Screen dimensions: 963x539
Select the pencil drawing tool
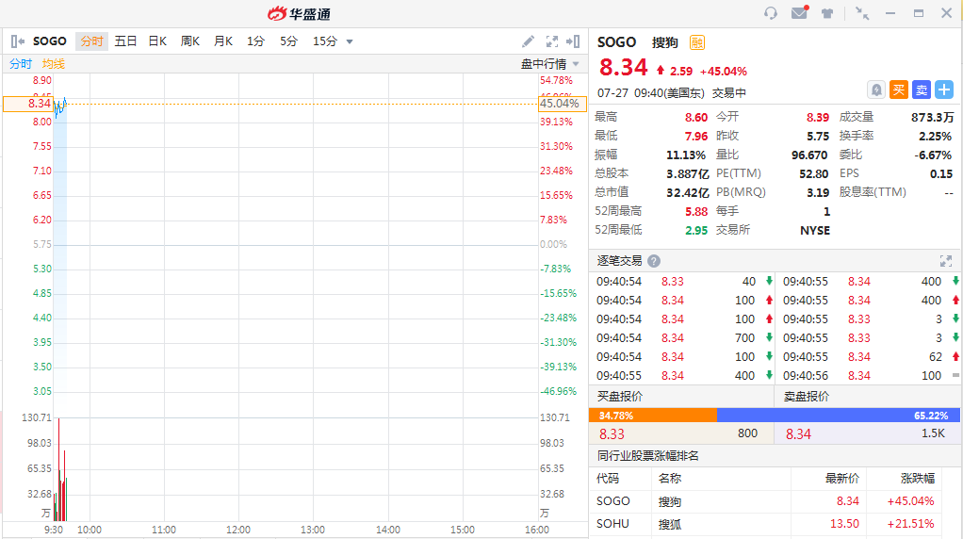pos(528,41)
